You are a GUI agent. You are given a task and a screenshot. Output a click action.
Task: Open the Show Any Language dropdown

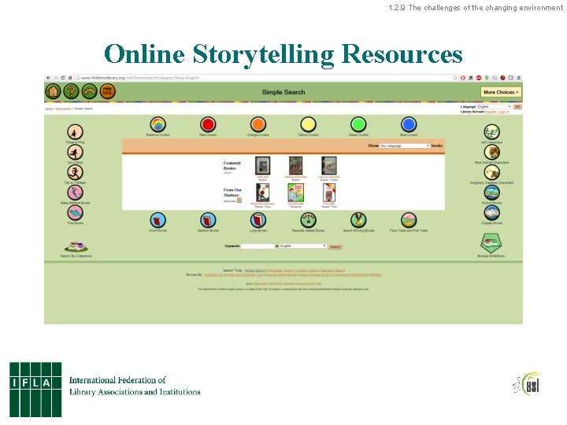[404, 146]
